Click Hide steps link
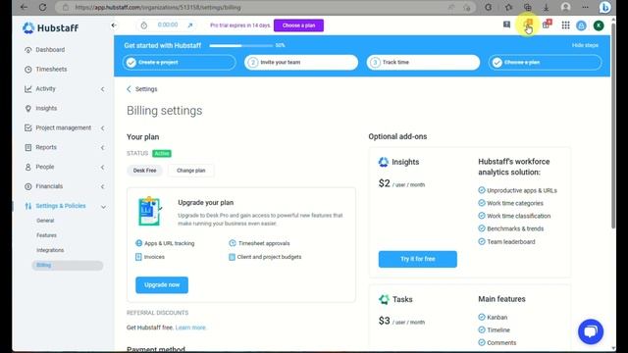The image size is (628, 353). pyautogui.click(x=585, y=45)
